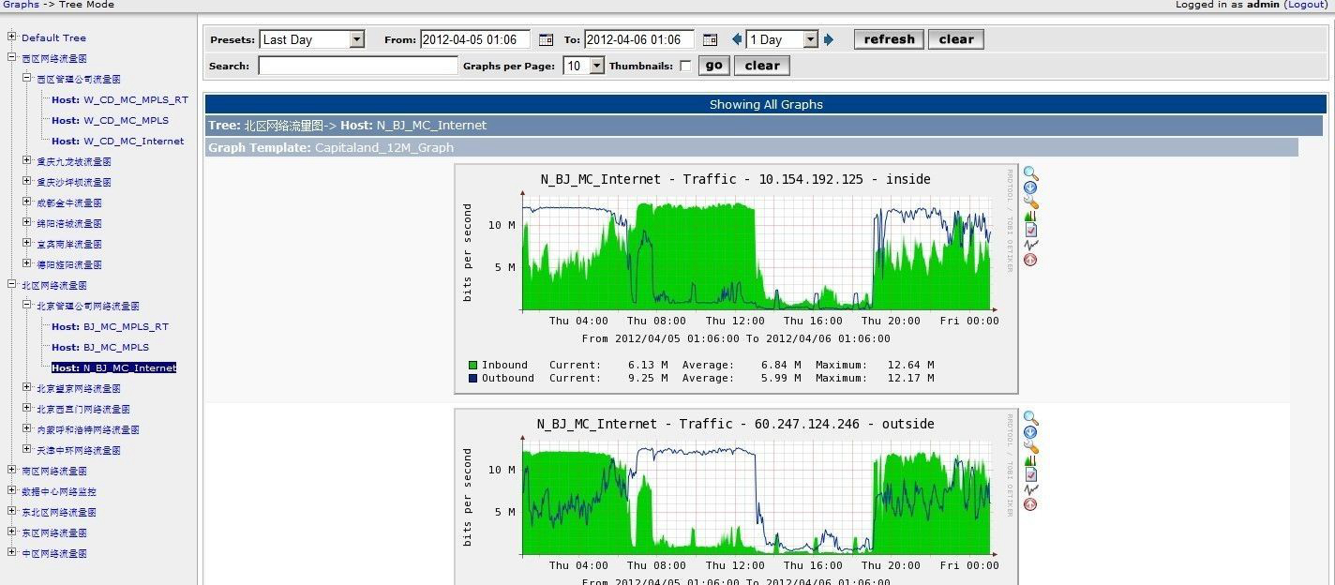Open the 东区网络流量图 tree entry
The height and width of the screenshot is (585, 1335).
coord(54,532)
